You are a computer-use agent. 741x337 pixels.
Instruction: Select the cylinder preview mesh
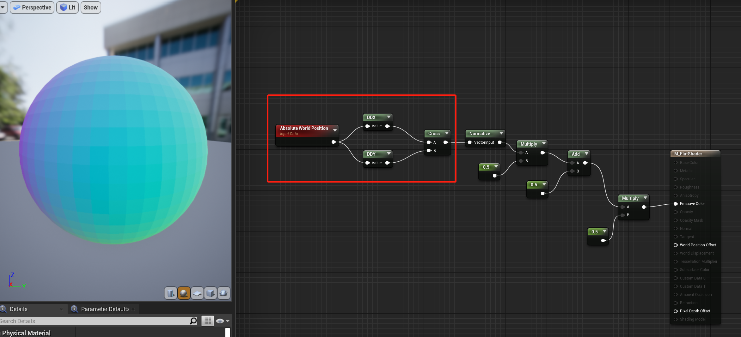[x=171, y=293]
